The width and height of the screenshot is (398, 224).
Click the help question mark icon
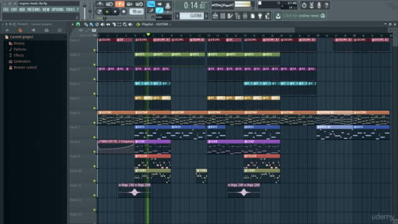click(326, 5)
